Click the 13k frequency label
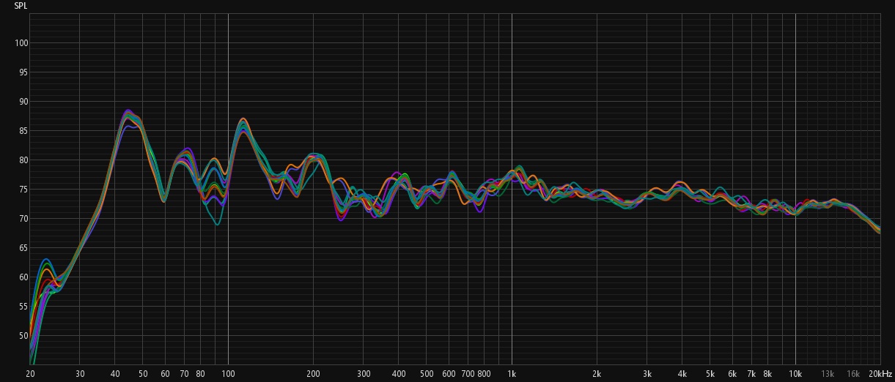The width and height of the screenshot is (895, 382). (x=828, y=373)
